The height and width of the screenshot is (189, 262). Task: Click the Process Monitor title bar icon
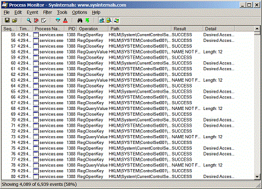pyautogui.click(x=4, y=5)
